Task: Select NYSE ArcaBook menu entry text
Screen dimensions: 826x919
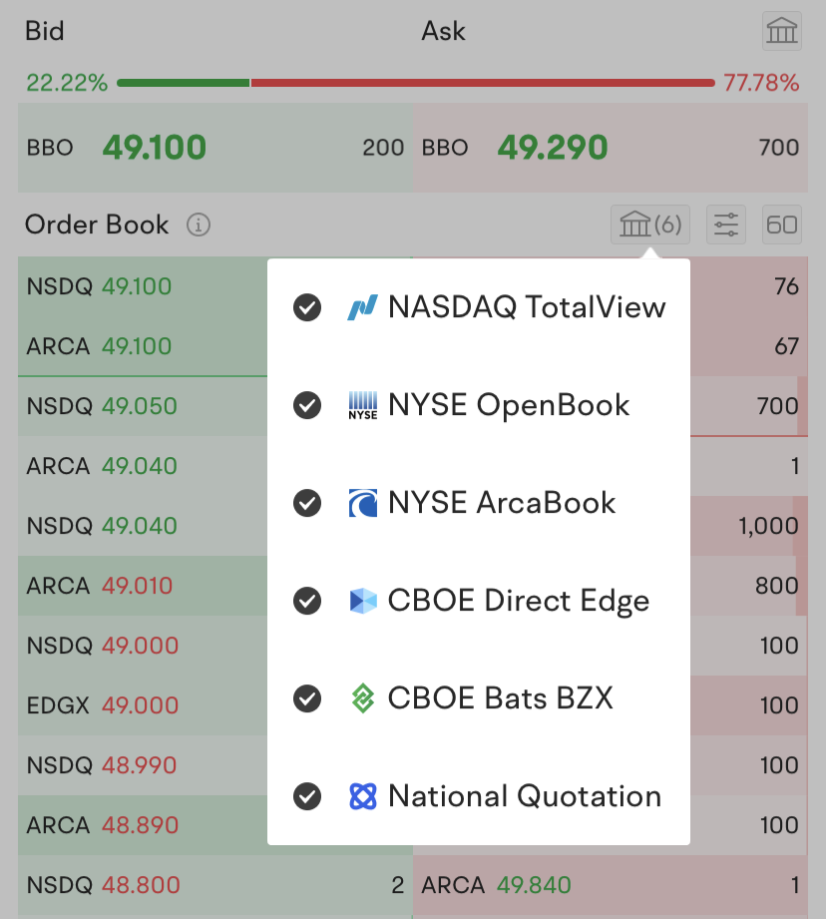Action: point(502,503)
